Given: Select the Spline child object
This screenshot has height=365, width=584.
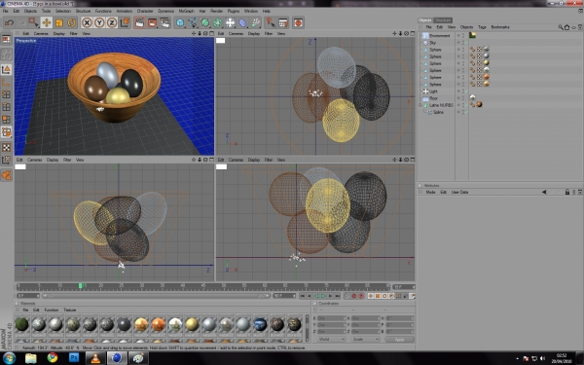Looking at the screenshot, I should click(438, 112).
